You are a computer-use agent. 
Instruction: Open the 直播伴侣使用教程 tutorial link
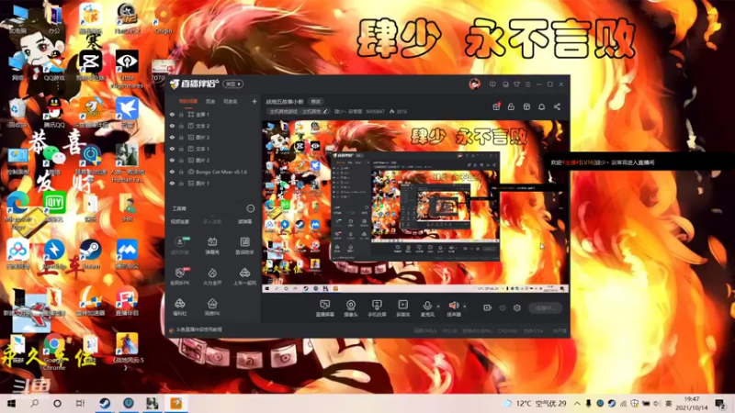coord(198,329)
